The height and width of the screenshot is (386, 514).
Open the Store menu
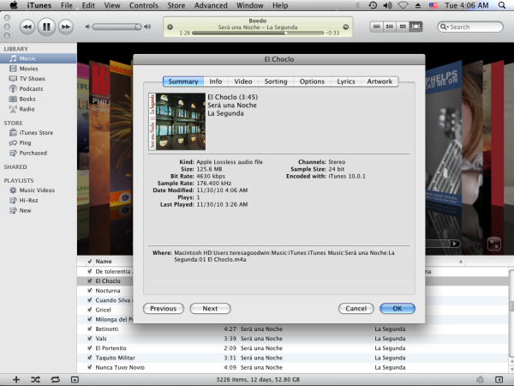[176, 5]
